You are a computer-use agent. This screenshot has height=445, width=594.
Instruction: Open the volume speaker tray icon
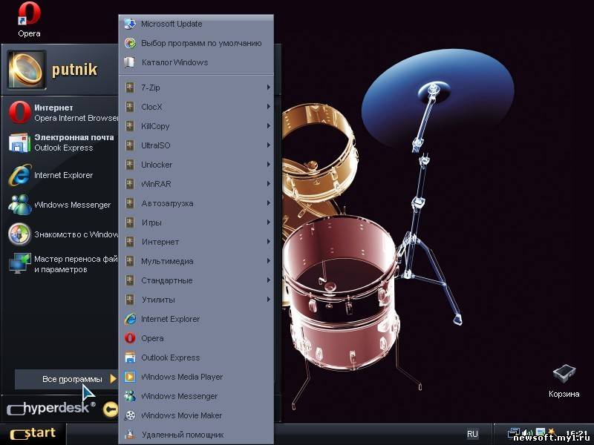pyautogui.click(x=527, y=433)
